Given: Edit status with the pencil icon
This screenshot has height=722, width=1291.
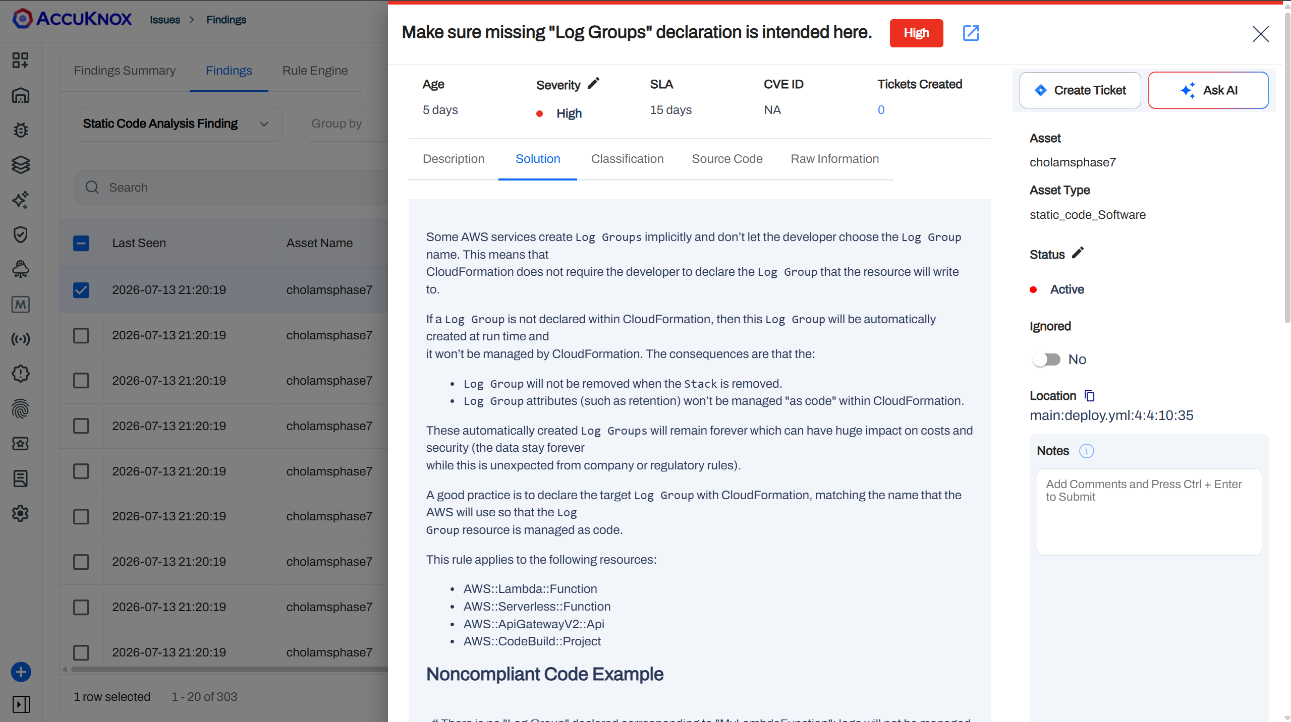Looking at the screenshot, I should pyautogui.click(x=1078, y=253).
